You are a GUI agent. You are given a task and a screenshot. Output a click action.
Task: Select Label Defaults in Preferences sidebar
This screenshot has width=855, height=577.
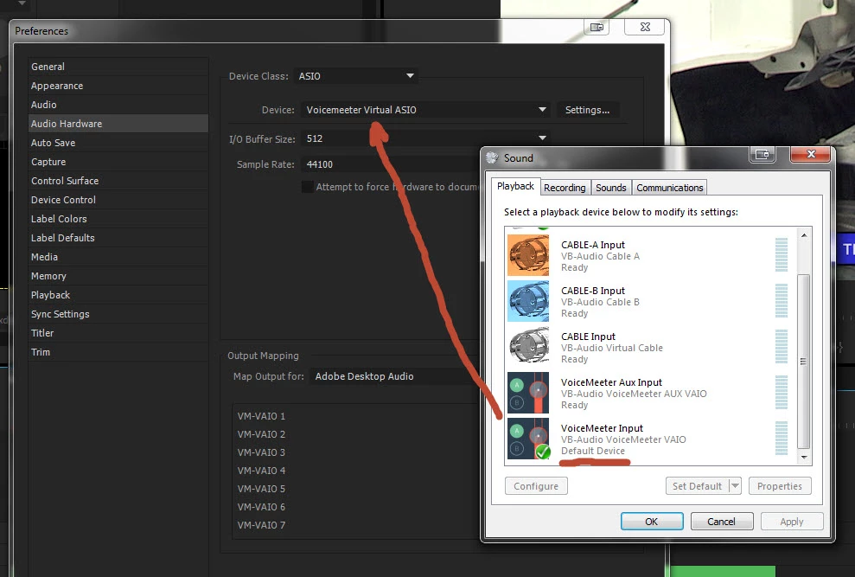click(x=118, y=238)
